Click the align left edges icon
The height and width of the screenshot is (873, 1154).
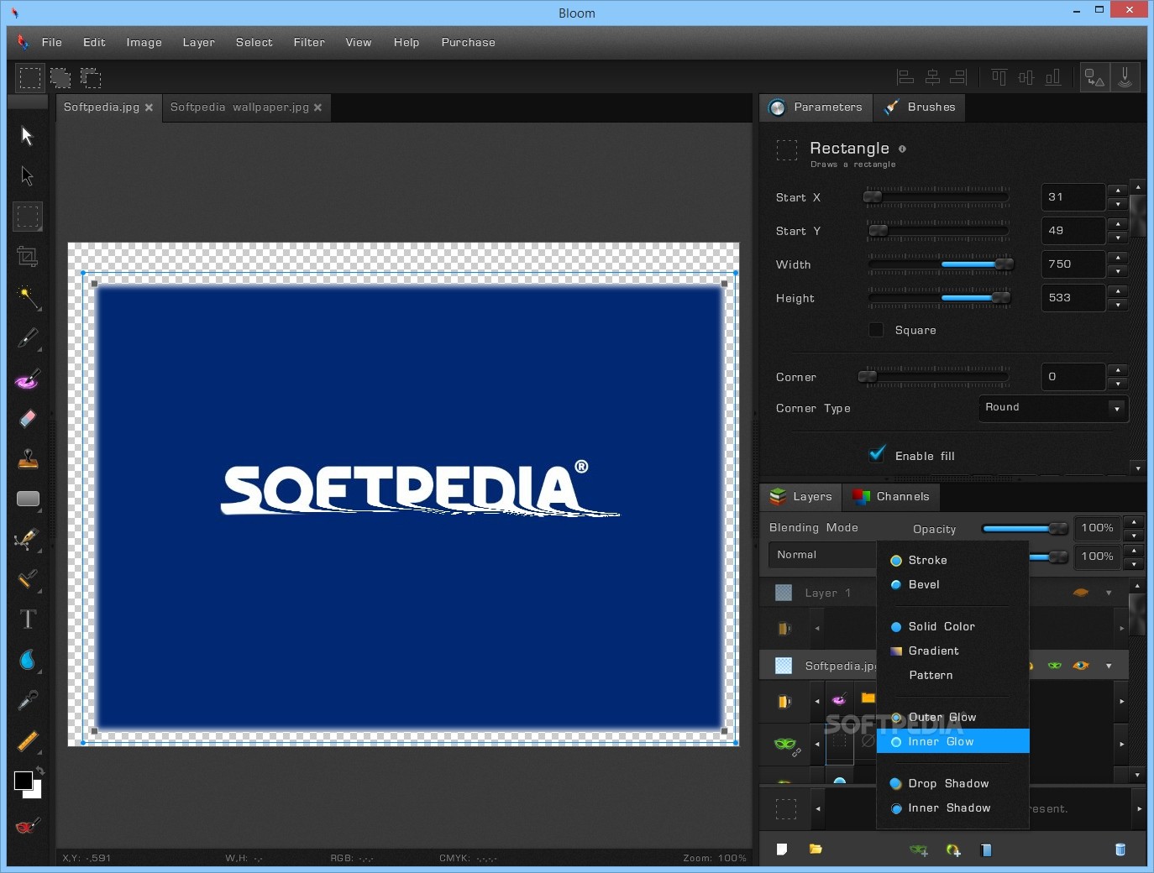pyautogui.click(x=905, y=77)
